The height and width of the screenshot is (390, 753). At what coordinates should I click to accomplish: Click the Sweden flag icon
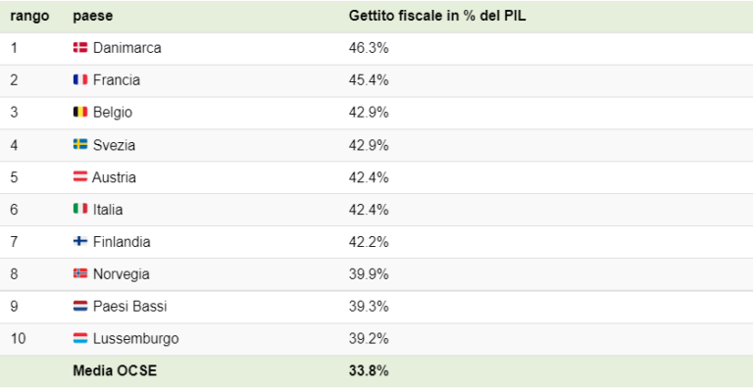(x=80, y=144)
